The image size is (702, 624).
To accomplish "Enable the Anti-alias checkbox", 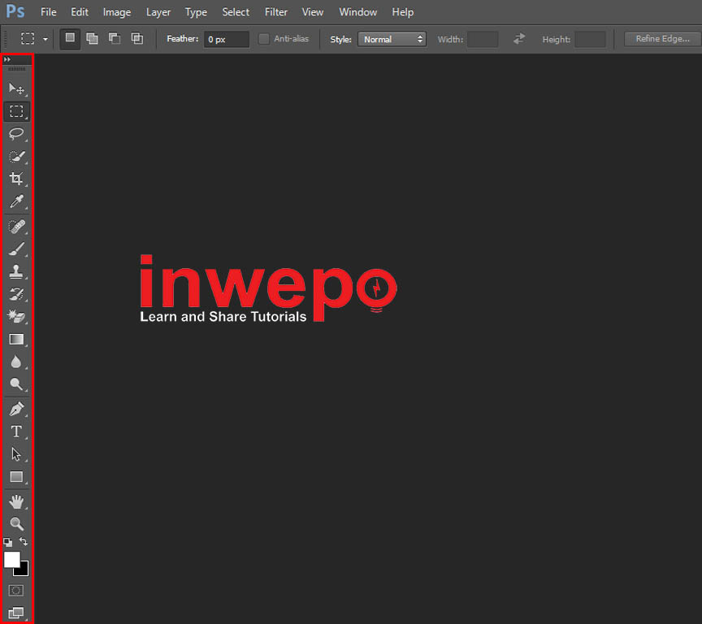I will [264, 39].
